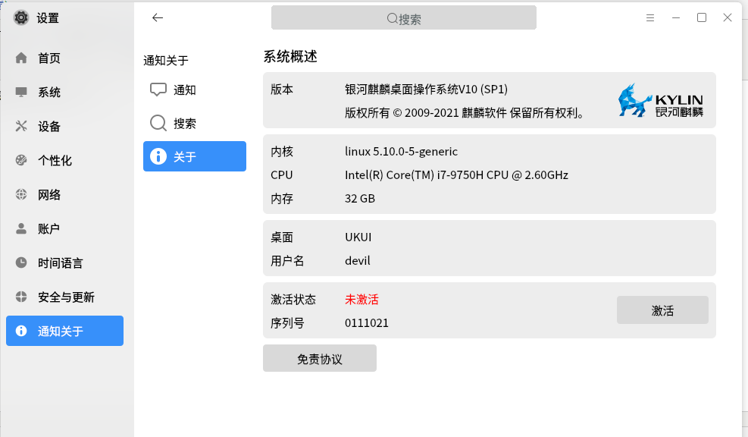Click the speech bubble icon beside 通知
Image resolution: width=748 pixels, height=437 pixels.
[x=158, y=90]
